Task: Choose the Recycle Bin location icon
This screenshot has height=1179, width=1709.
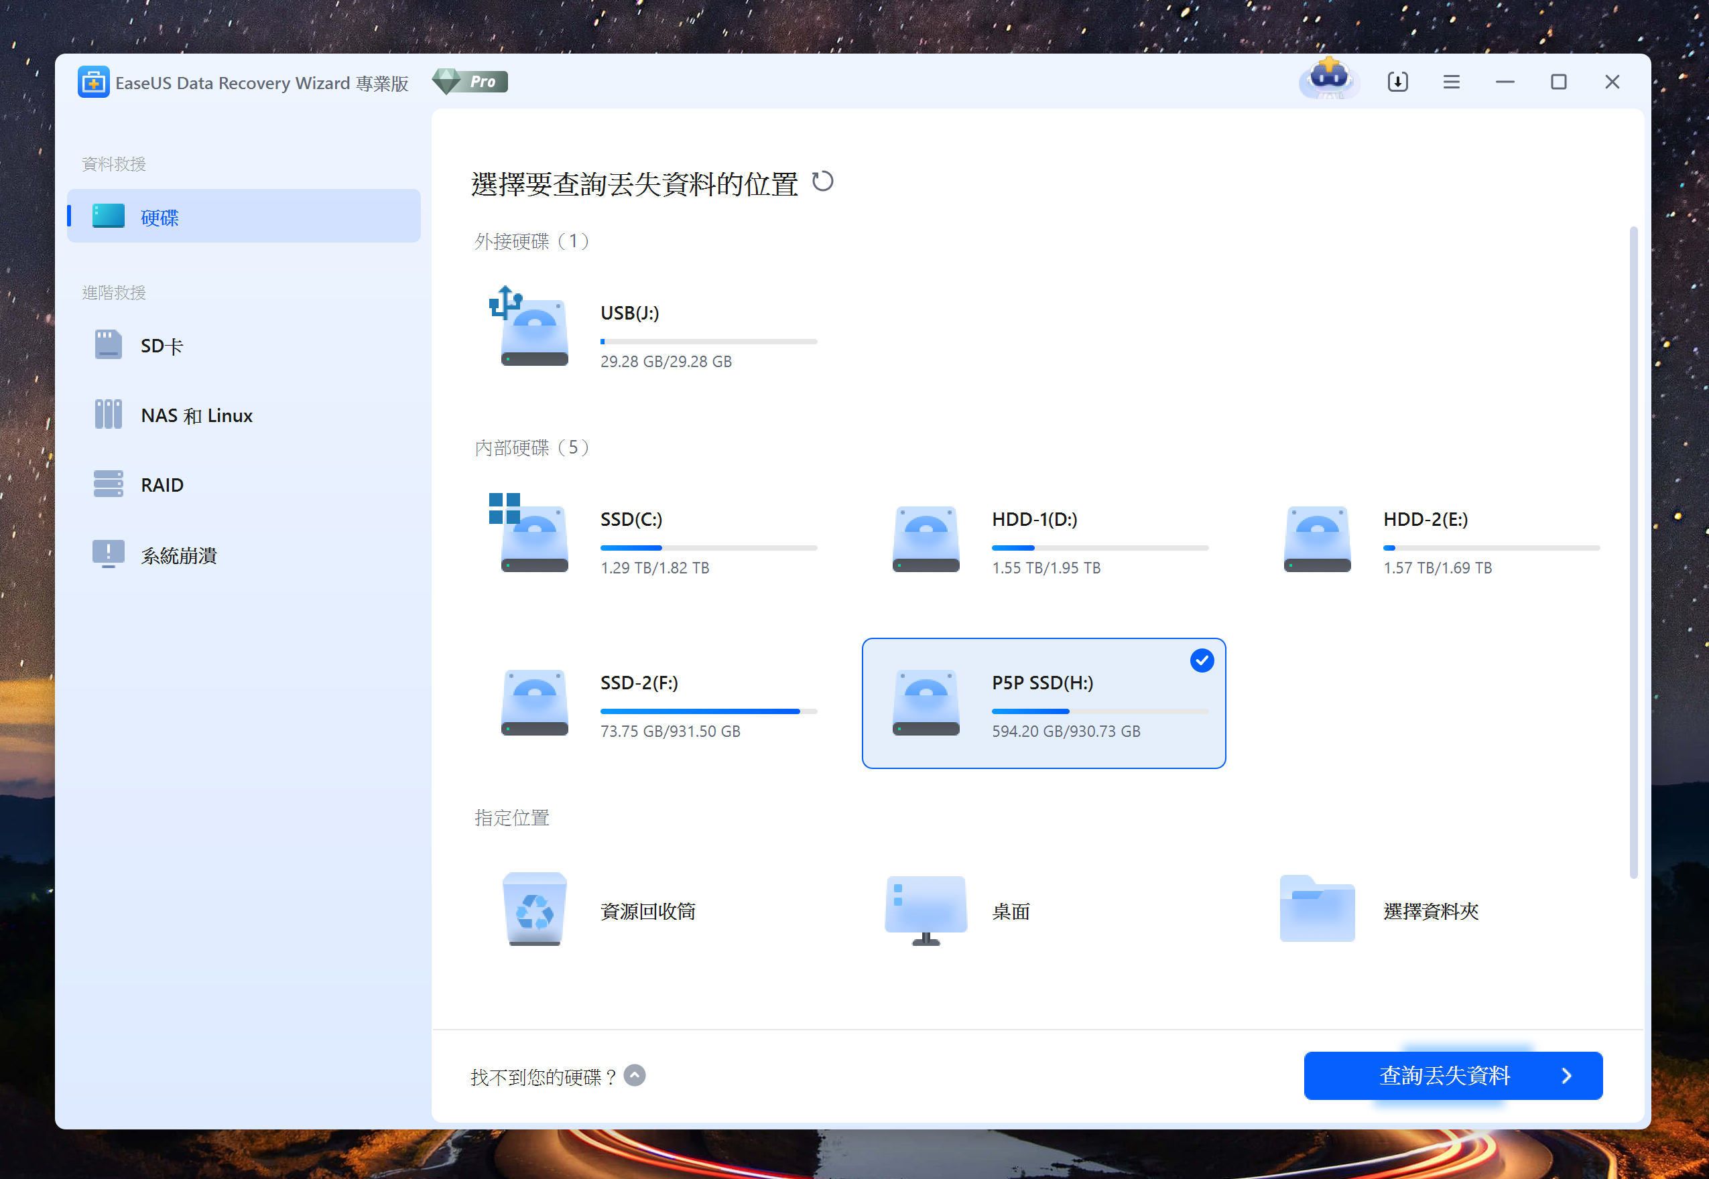Action: coord(534,909)
